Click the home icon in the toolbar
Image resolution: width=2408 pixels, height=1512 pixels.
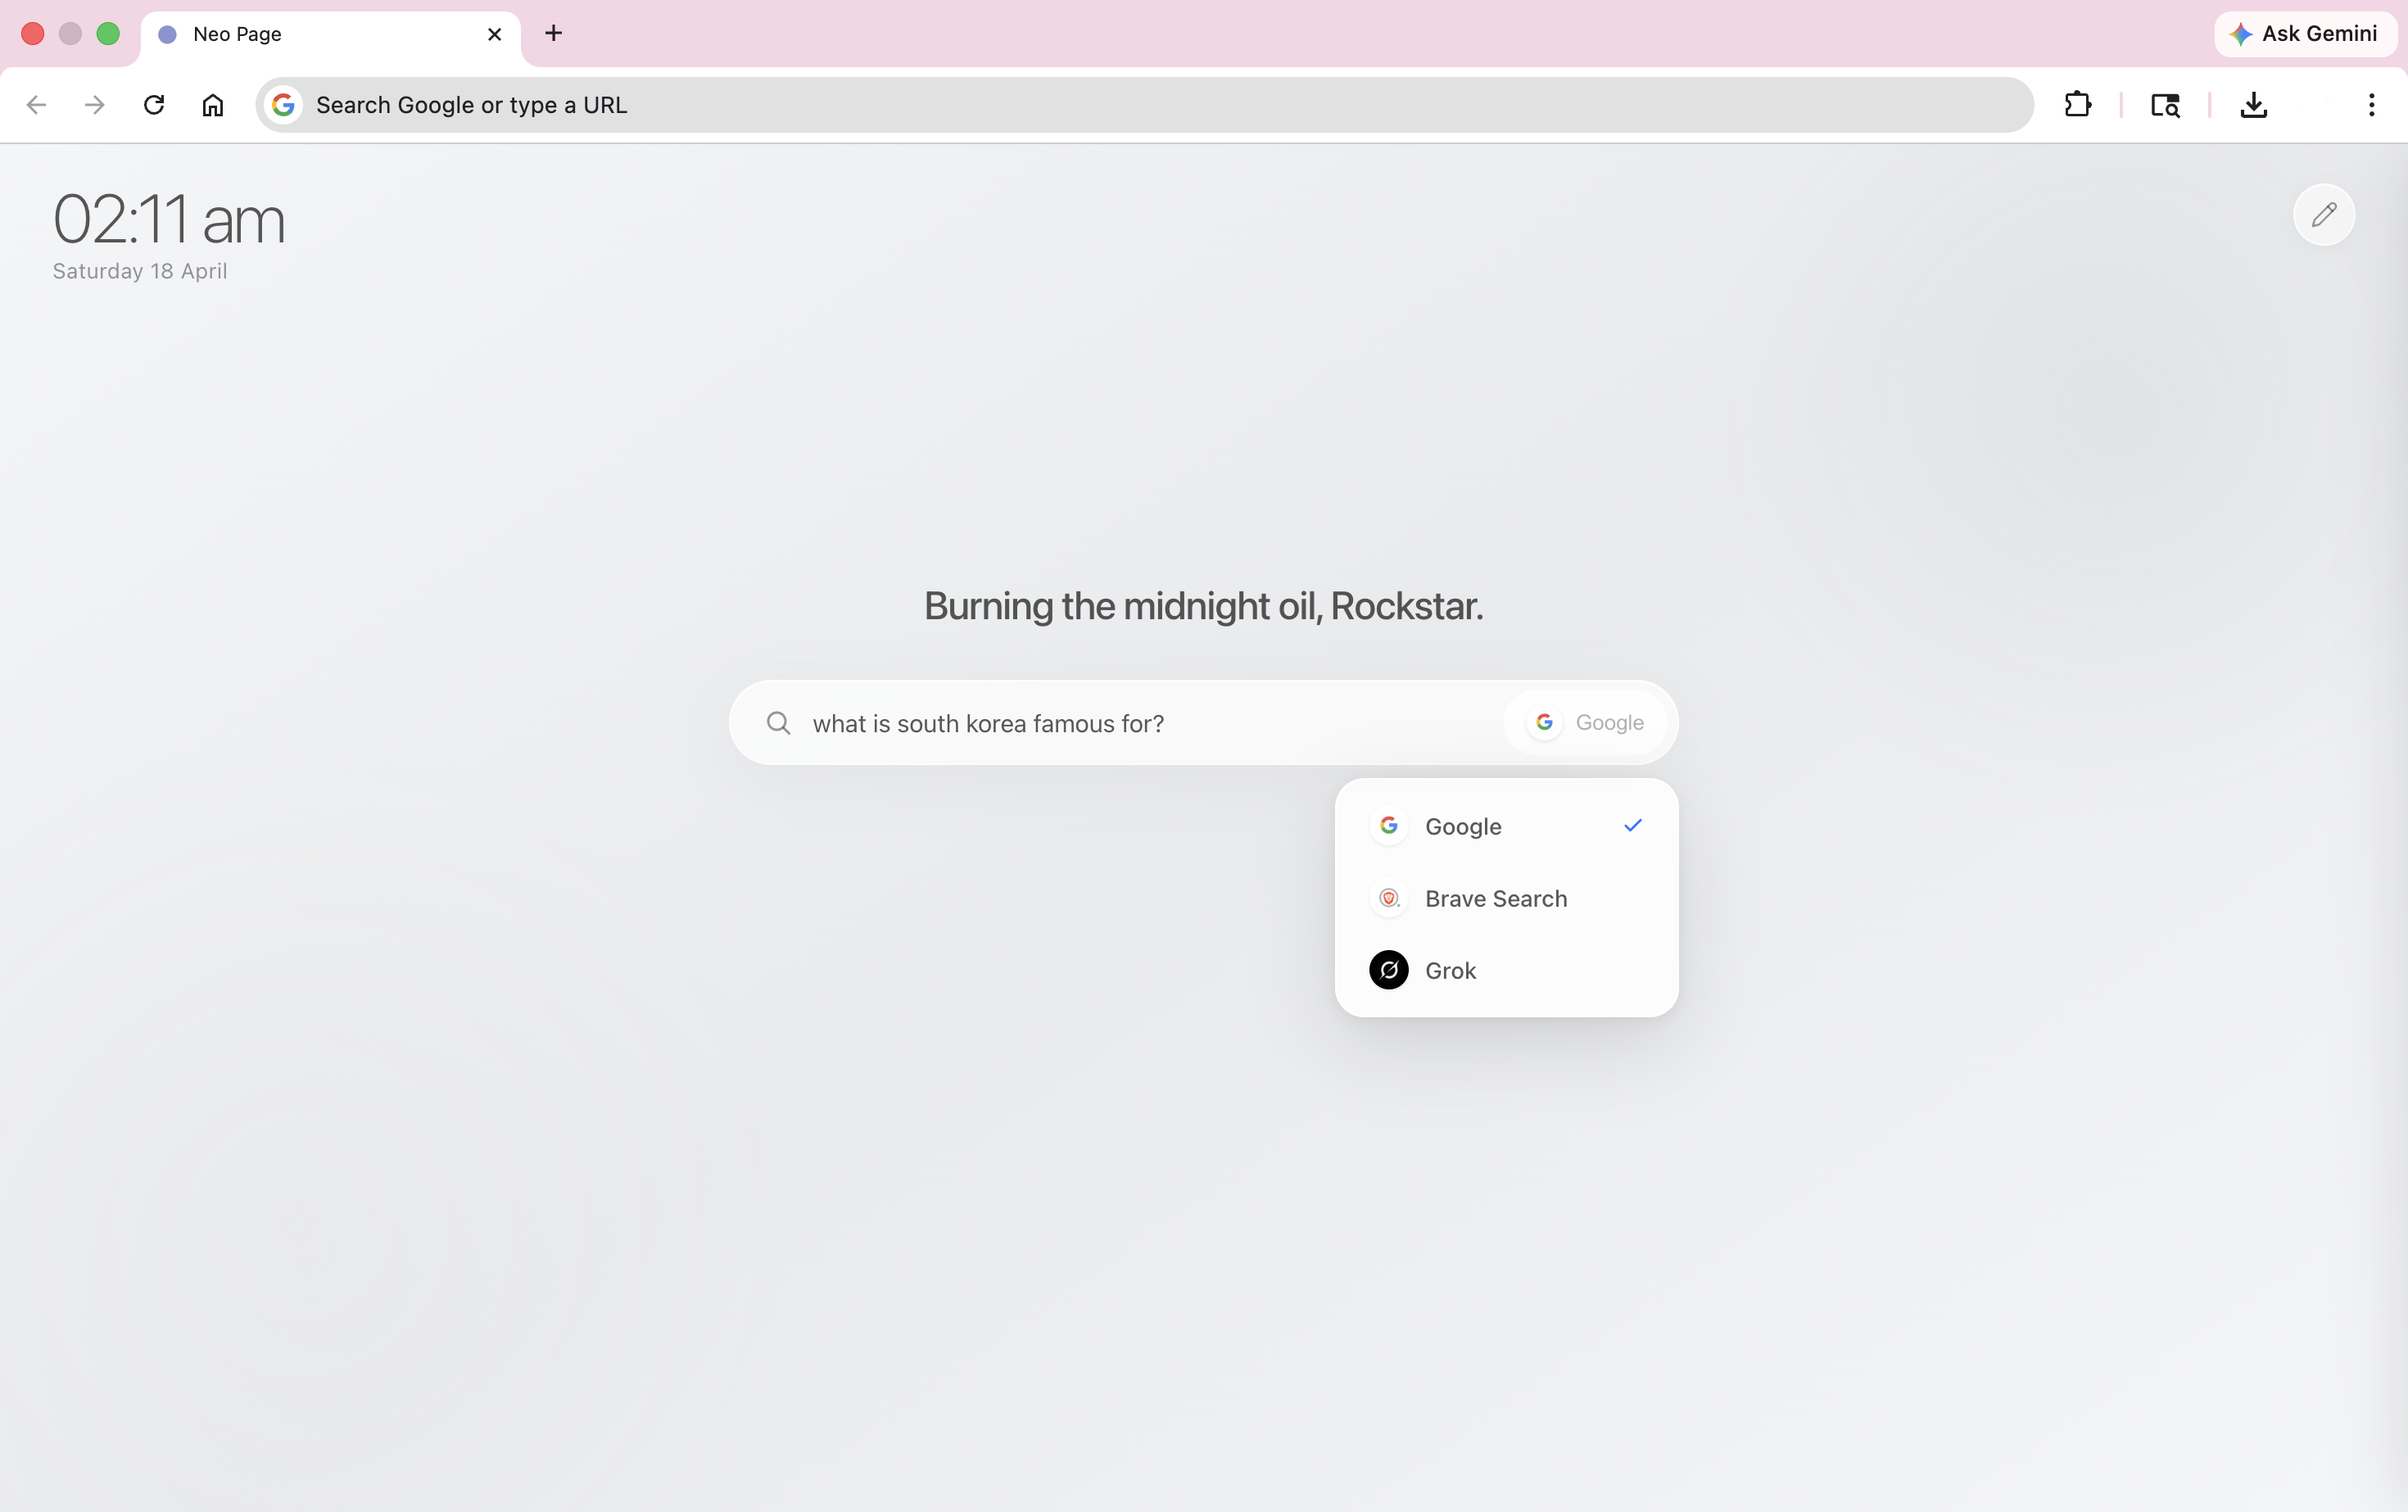(x=212, y=105)
